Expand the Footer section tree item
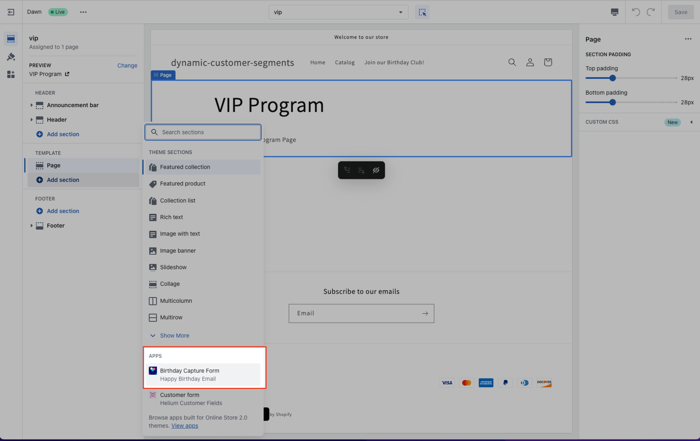This screenshot has width=700, height=441. (32, 226)
